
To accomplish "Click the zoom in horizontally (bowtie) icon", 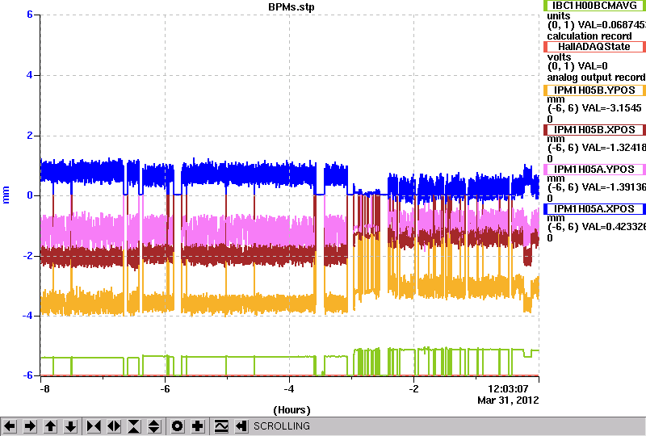I will (x=94, y=426).
